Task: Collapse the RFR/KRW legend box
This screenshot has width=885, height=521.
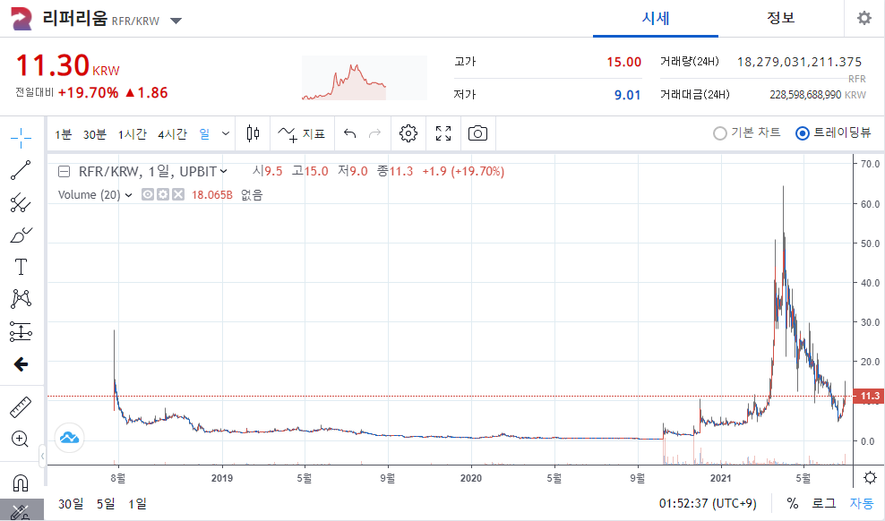Action: pos(64,171)
